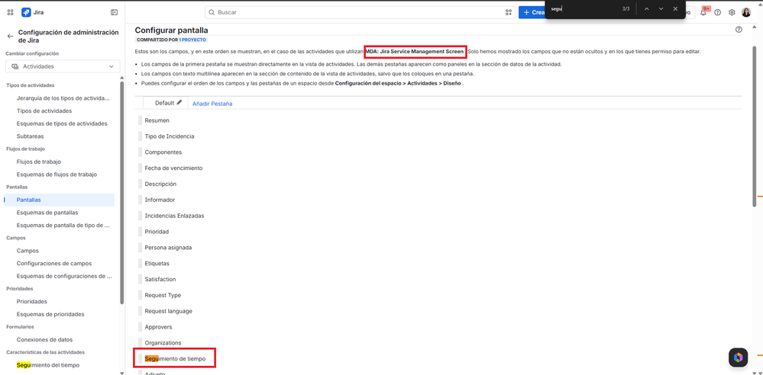Collapse the sidebar with the panel icon

pos(114,12)
